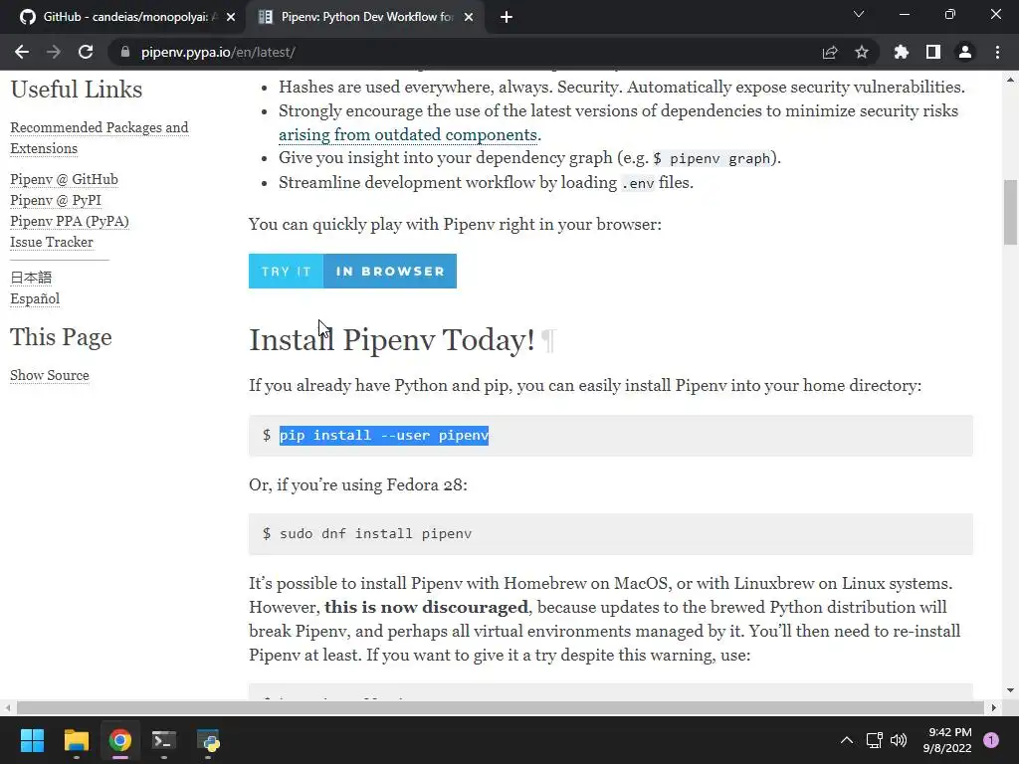Click 'this is now discouraged' bold text

[x=426, y=607]
